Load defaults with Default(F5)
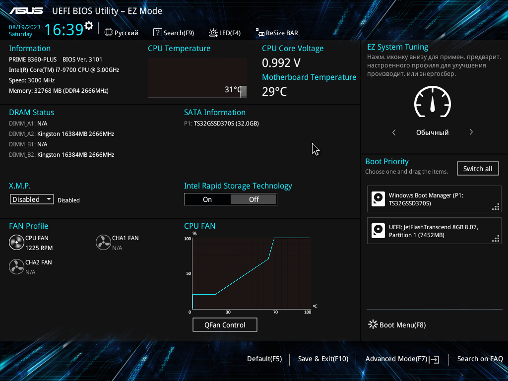Image resolution: width=508 pixels, height=381 pixels. 264,359
